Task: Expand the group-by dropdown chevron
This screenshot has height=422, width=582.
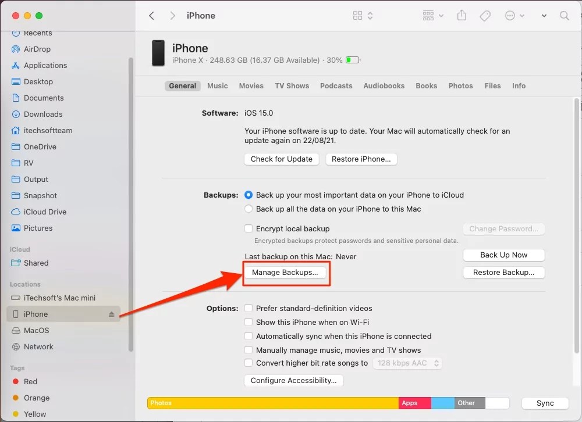Action: point(441,16)
